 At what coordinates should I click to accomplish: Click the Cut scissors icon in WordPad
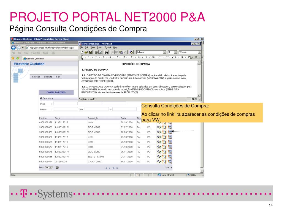click(112, 52)
